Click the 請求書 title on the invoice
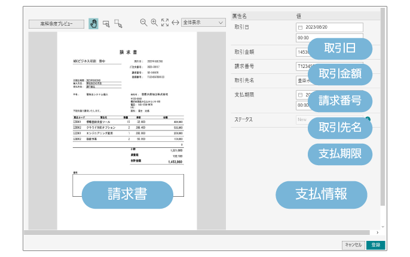410x257 pixels. pos(128,52)
